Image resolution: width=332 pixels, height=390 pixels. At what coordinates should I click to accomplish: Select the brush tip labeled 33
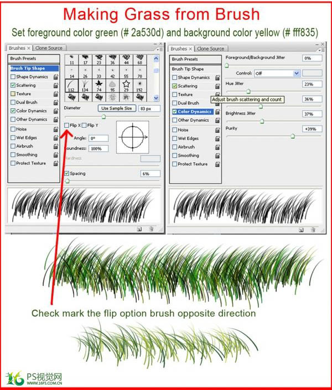[x=99, y=72]
